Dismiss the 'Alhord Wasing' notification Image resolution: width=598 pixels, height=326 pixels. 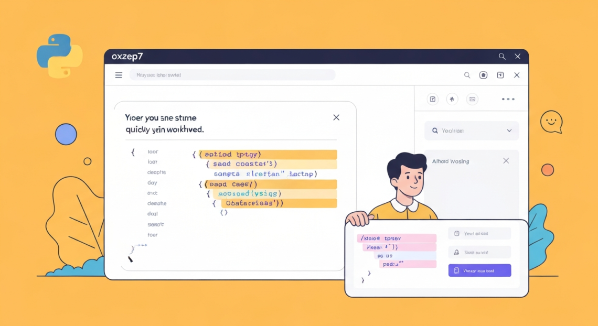tap(506, 161)
